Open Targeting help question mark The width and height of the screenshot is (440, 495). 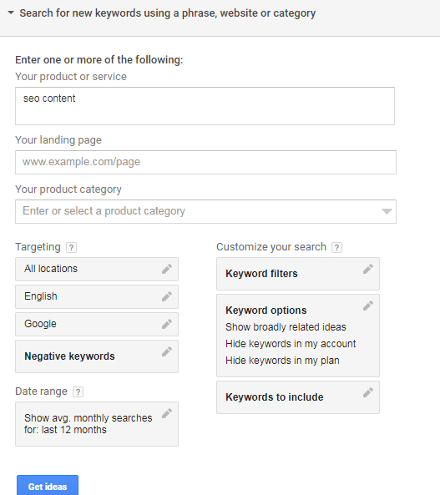click(x=72, y=247)
